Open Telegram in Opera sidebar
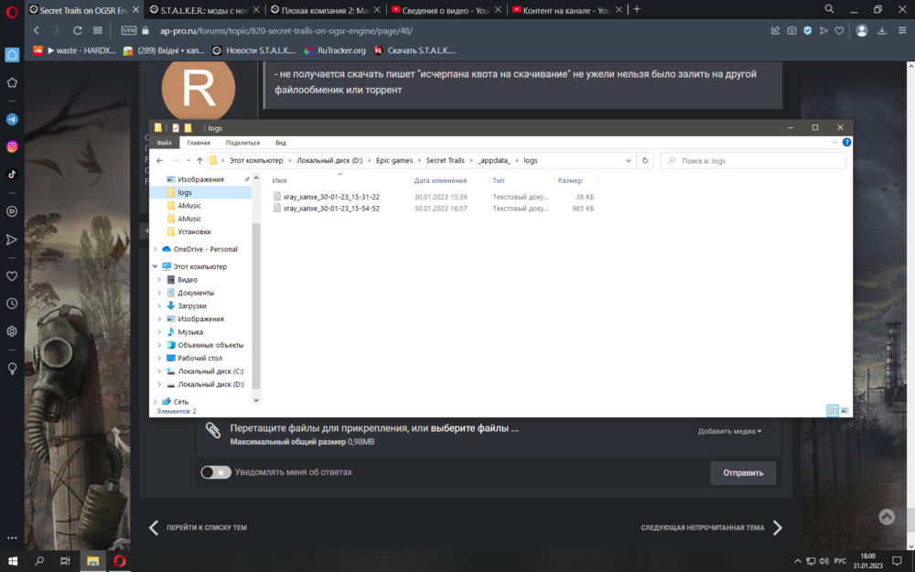The width and height of the screenshot is (915, 572). tap(12, 119)
